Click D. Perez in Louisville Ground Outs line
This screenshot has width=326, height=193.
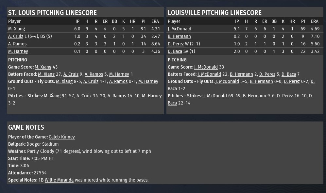point(292,81)
